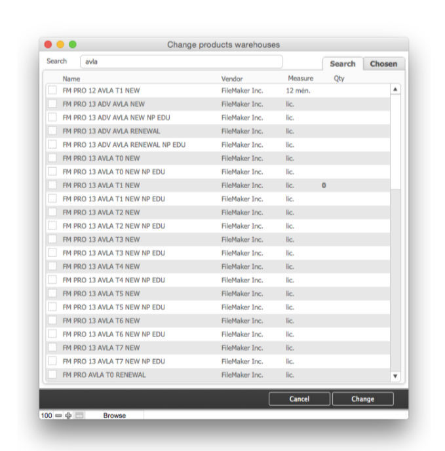Switch to the Chosen tab
The height and width of the screenshot is (451, 445).
[x=383, y=64]
